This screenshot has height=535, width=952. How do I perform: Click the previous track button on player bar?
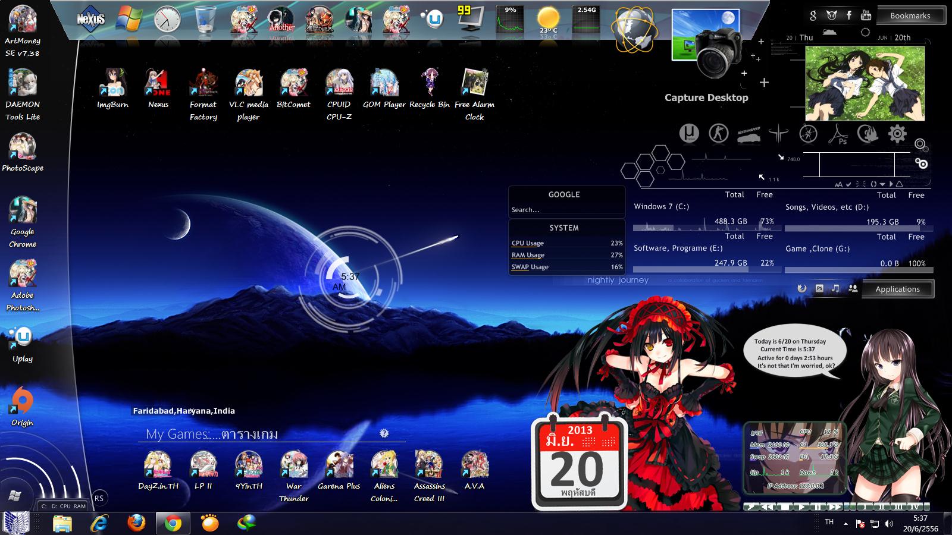click(x=769, y=507)
